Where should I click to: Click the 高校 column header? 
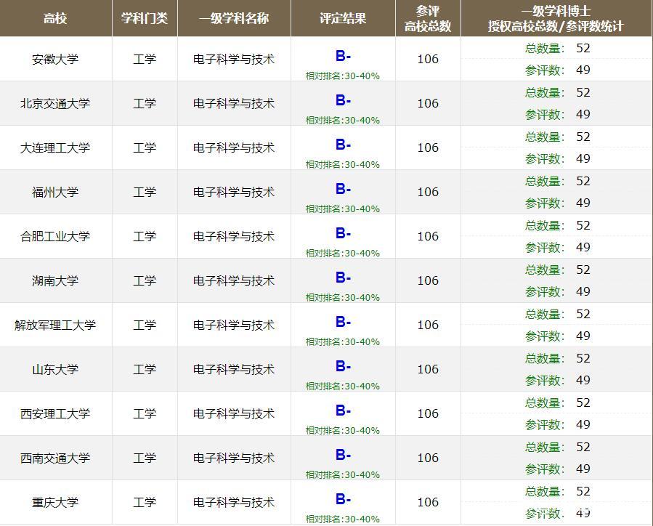(x=55, y=18)
